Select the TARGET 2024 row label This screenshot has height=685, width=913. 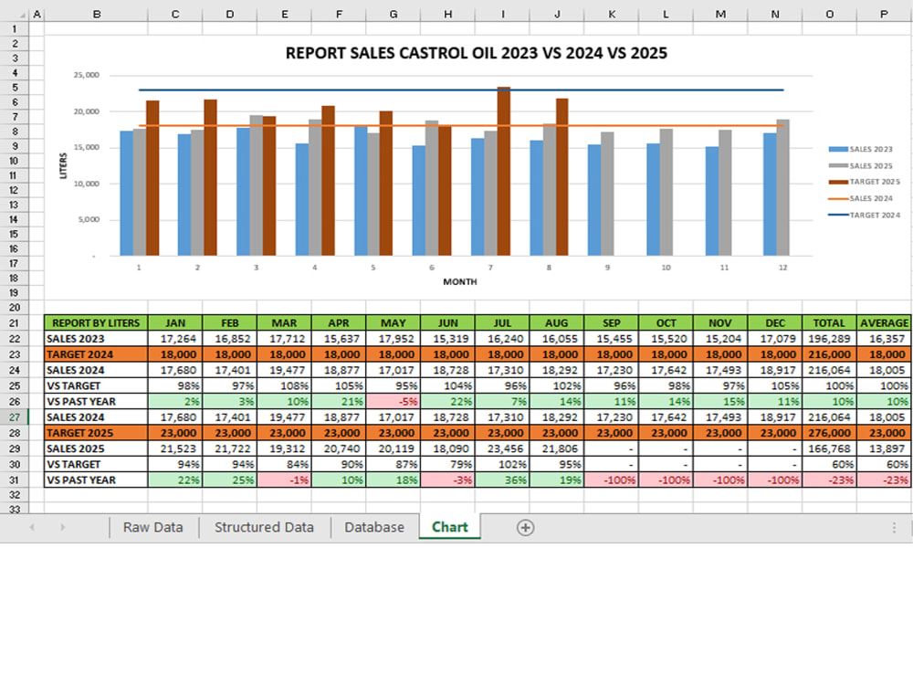click(x=96, y=354)
